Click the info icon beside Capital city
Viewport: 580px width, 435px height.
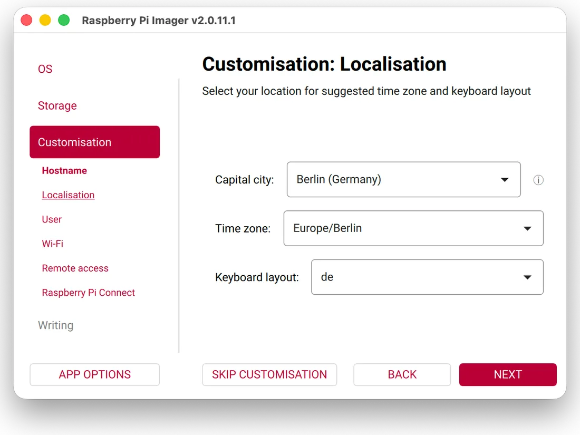[538, 180]
